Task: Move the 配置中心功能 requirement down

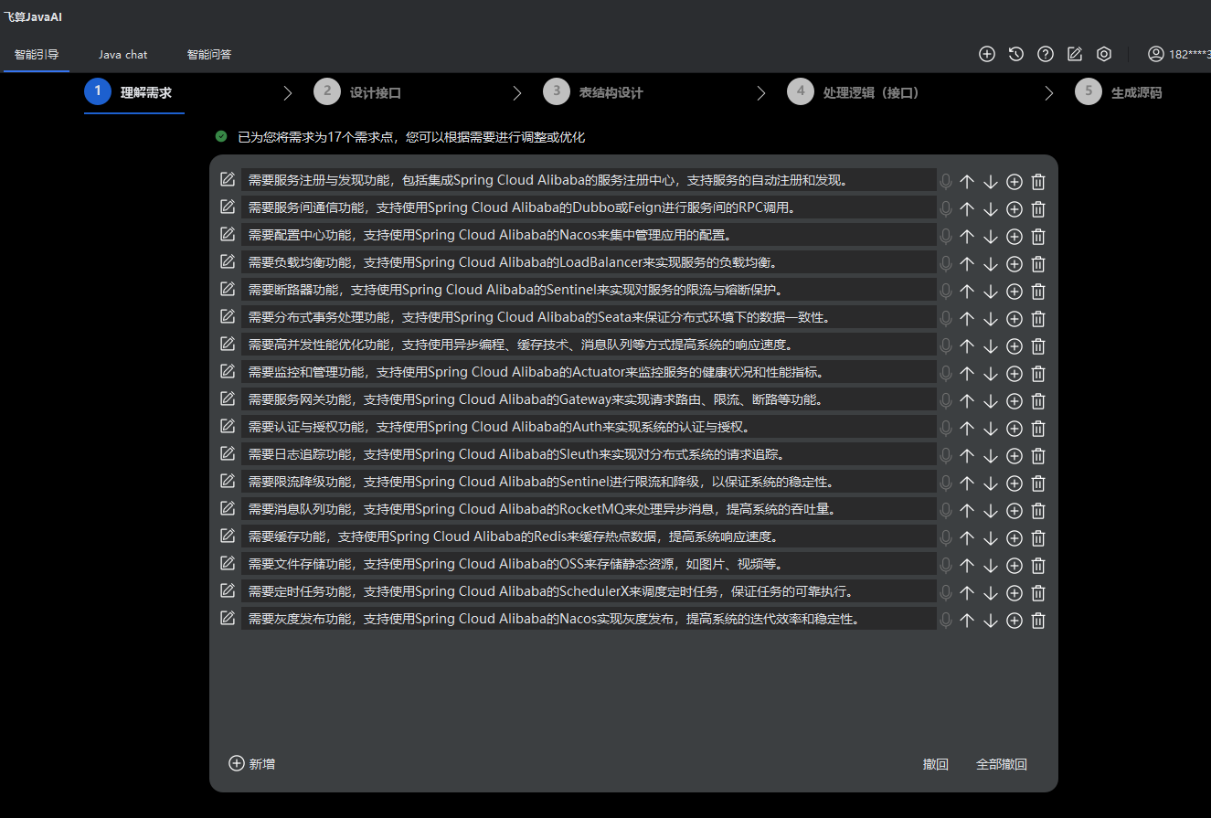Action: click(x=990, y=237)
